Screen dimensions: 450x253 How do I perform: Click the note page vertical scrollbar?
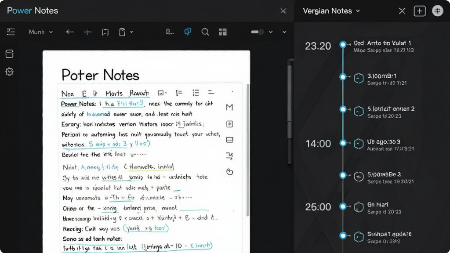[248, 150]
